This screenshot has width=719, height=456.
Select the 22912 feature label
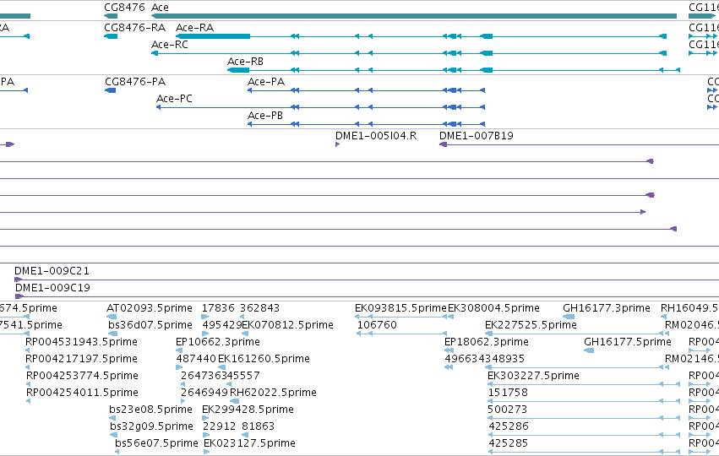219,426
